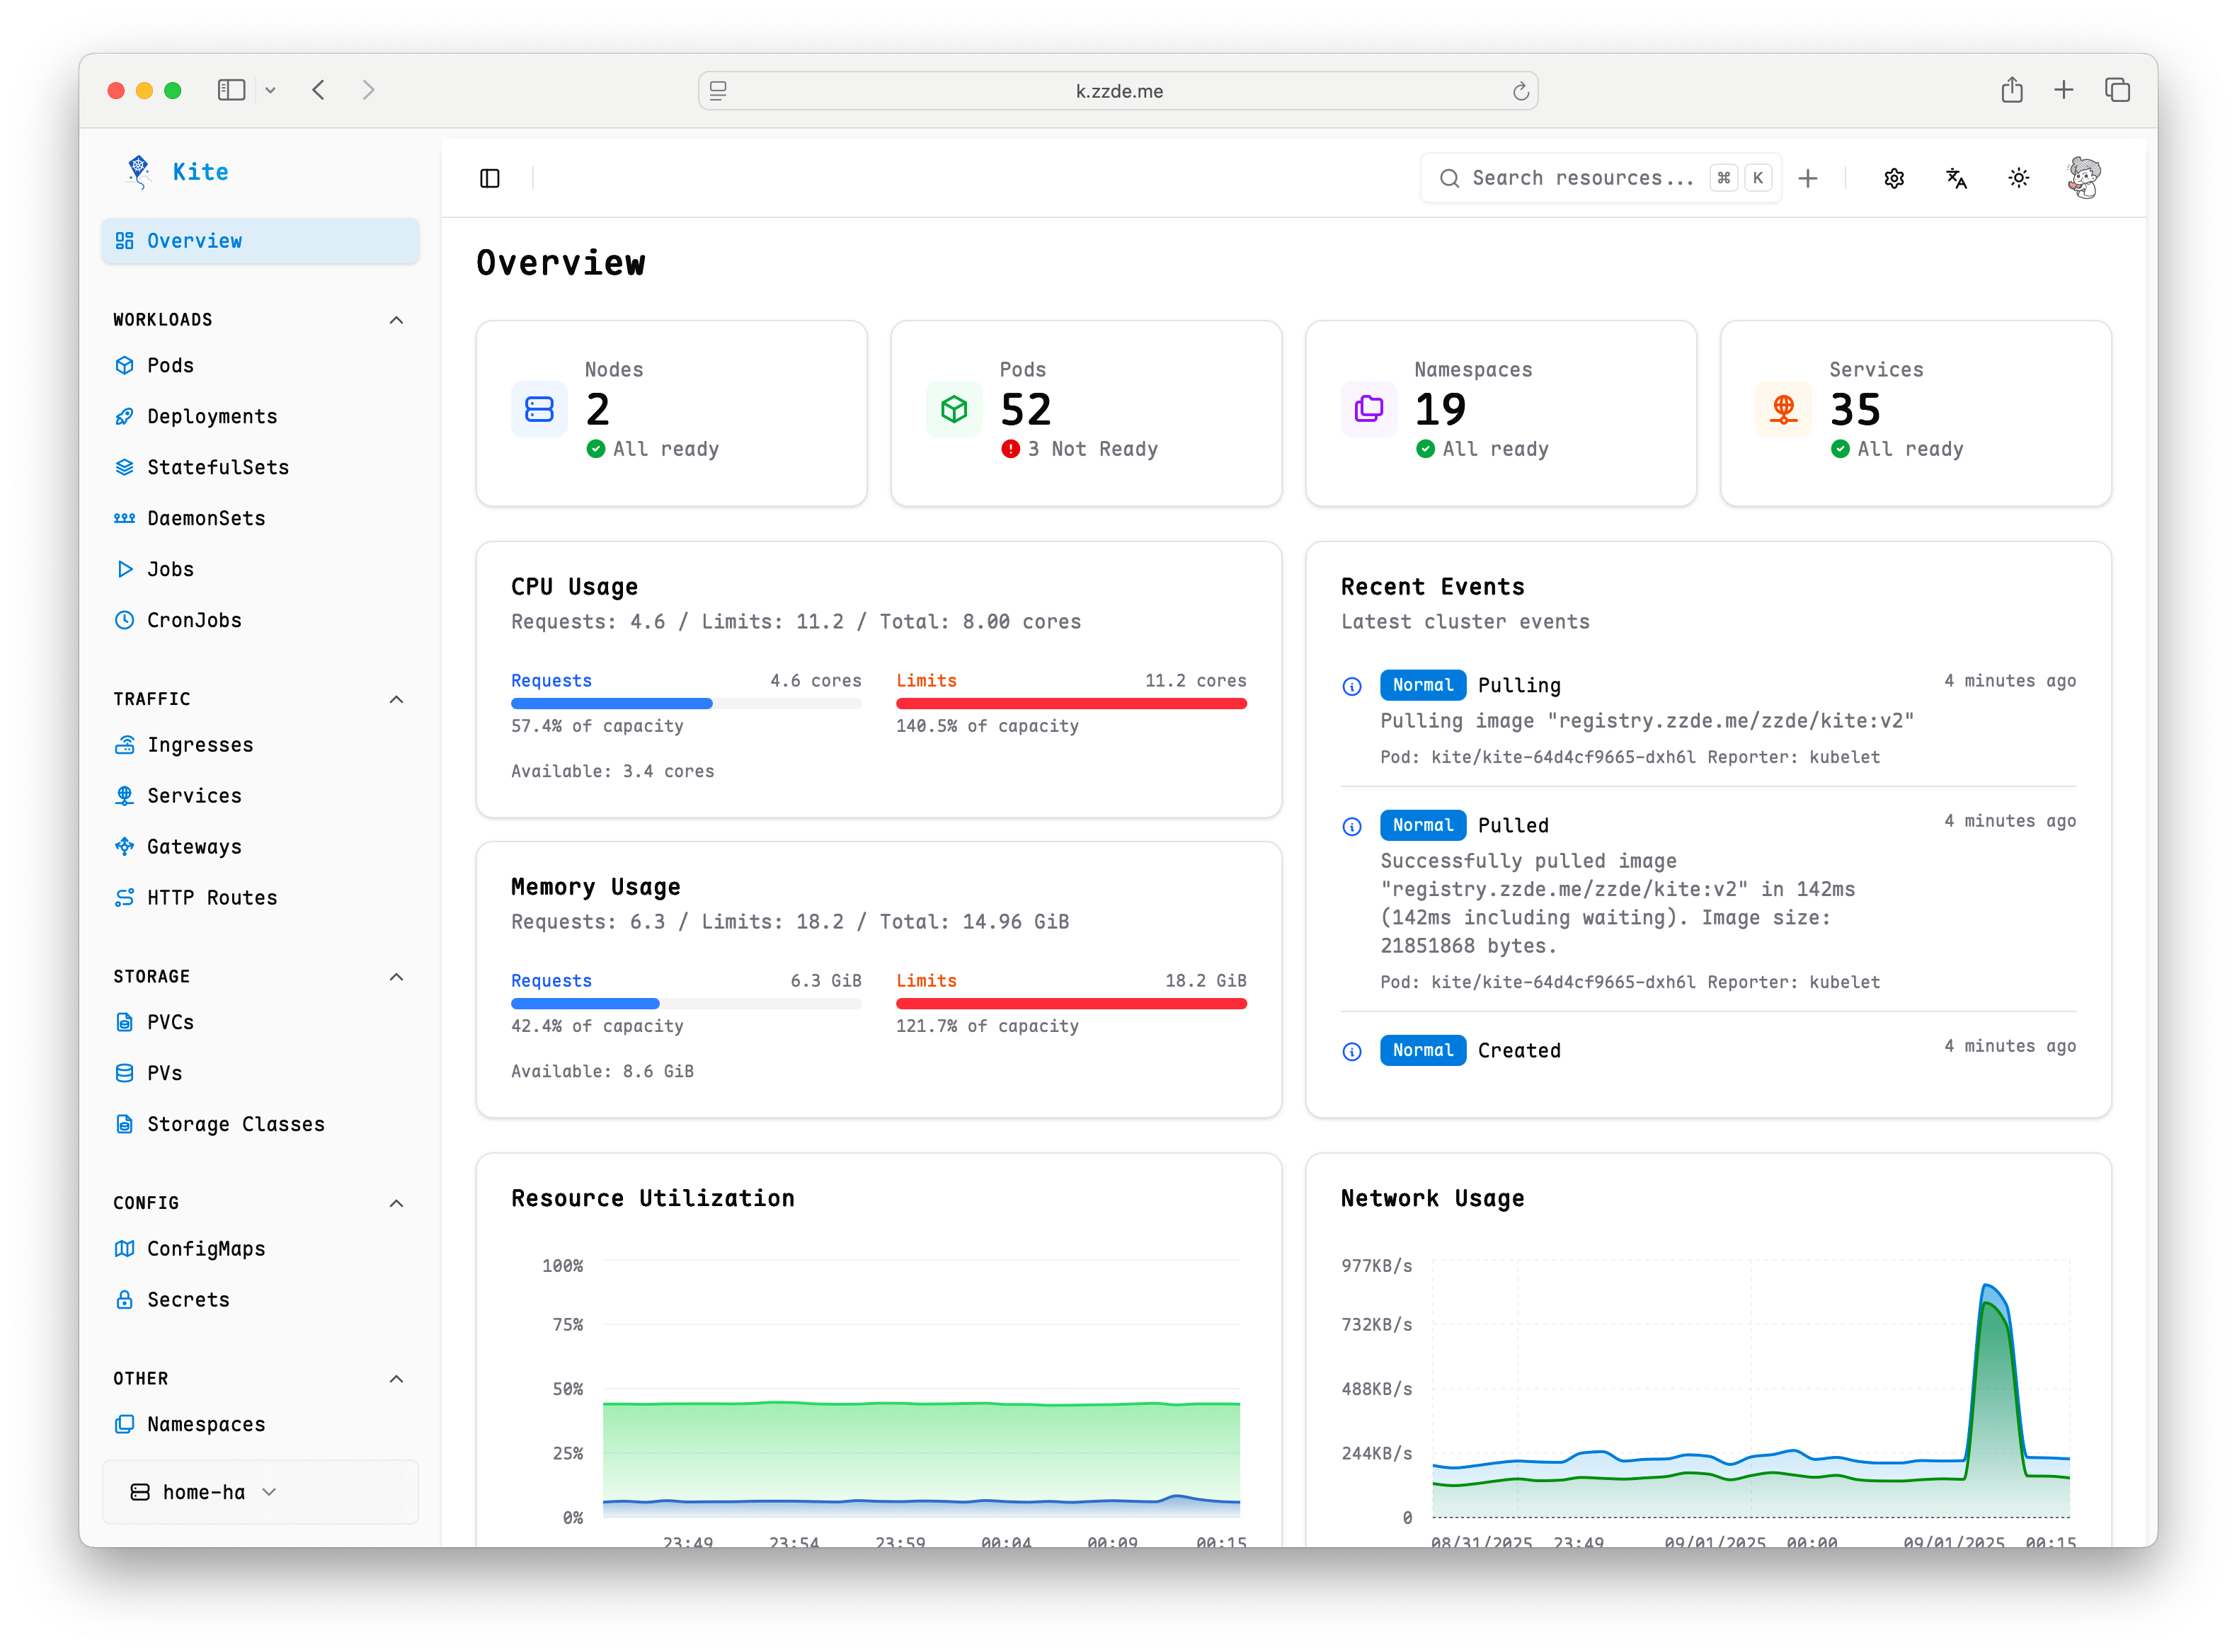
Task: Select Overview in the navigation
Action: pyautogui.click(x=194, y=240)
